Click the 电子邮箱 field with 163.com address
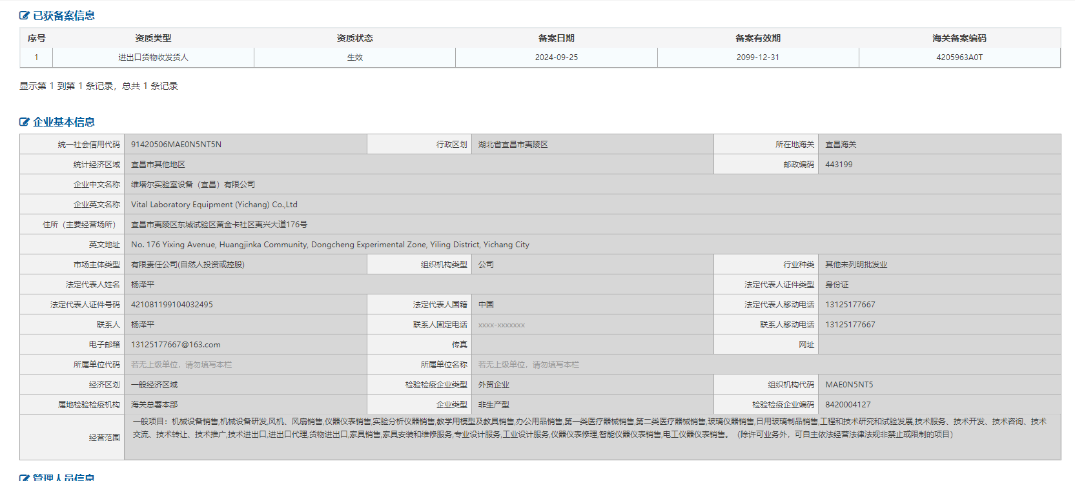The width and height of the screenshot is (1075, 481). pyautogui.click(x=245, y=345)
